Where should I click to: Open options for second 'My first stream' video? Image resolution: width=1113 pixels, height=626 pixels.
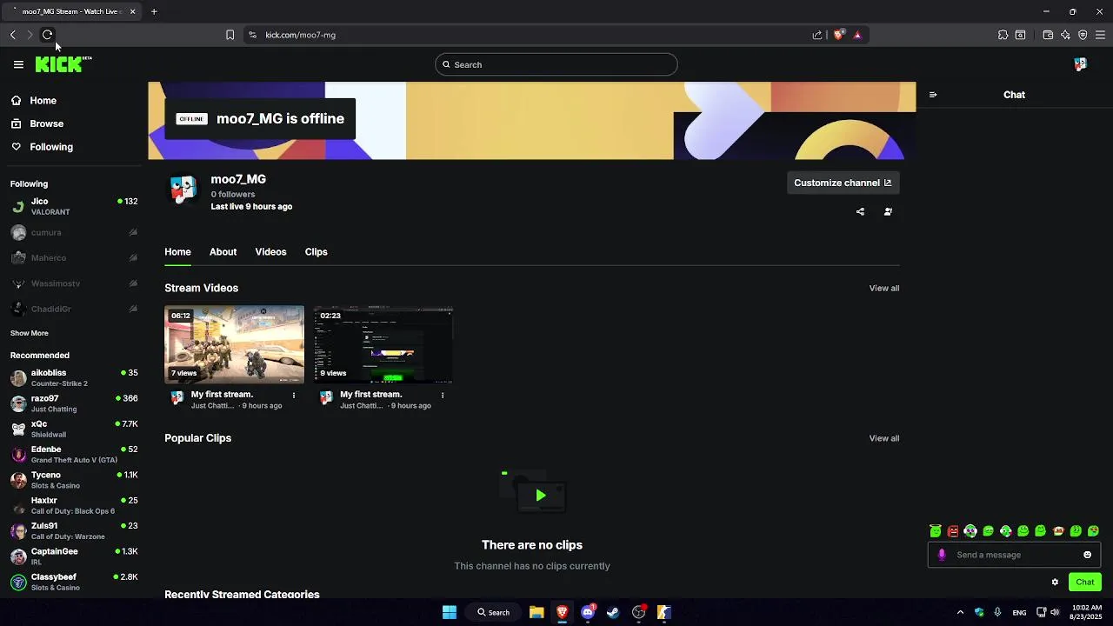coord(443,395)
